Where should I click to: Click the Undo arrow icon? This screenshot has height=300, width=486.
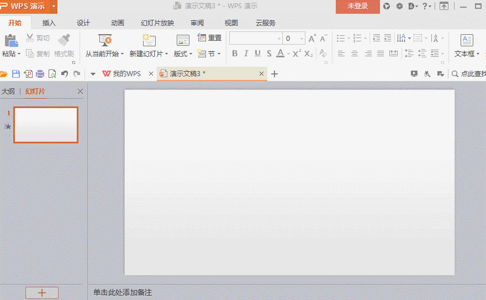[65, 74]
